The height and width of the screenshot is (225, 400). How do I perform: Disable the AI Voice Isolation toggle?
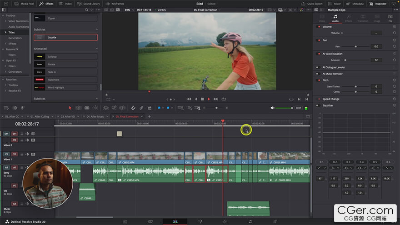318,54
